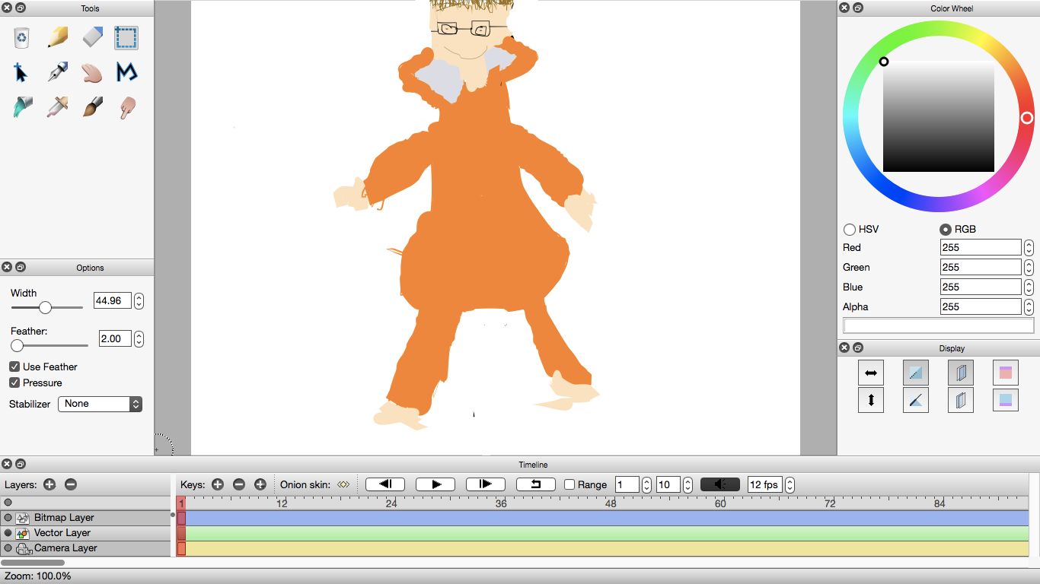
Task: Activate the Brush tool
Action: [91, 106]
